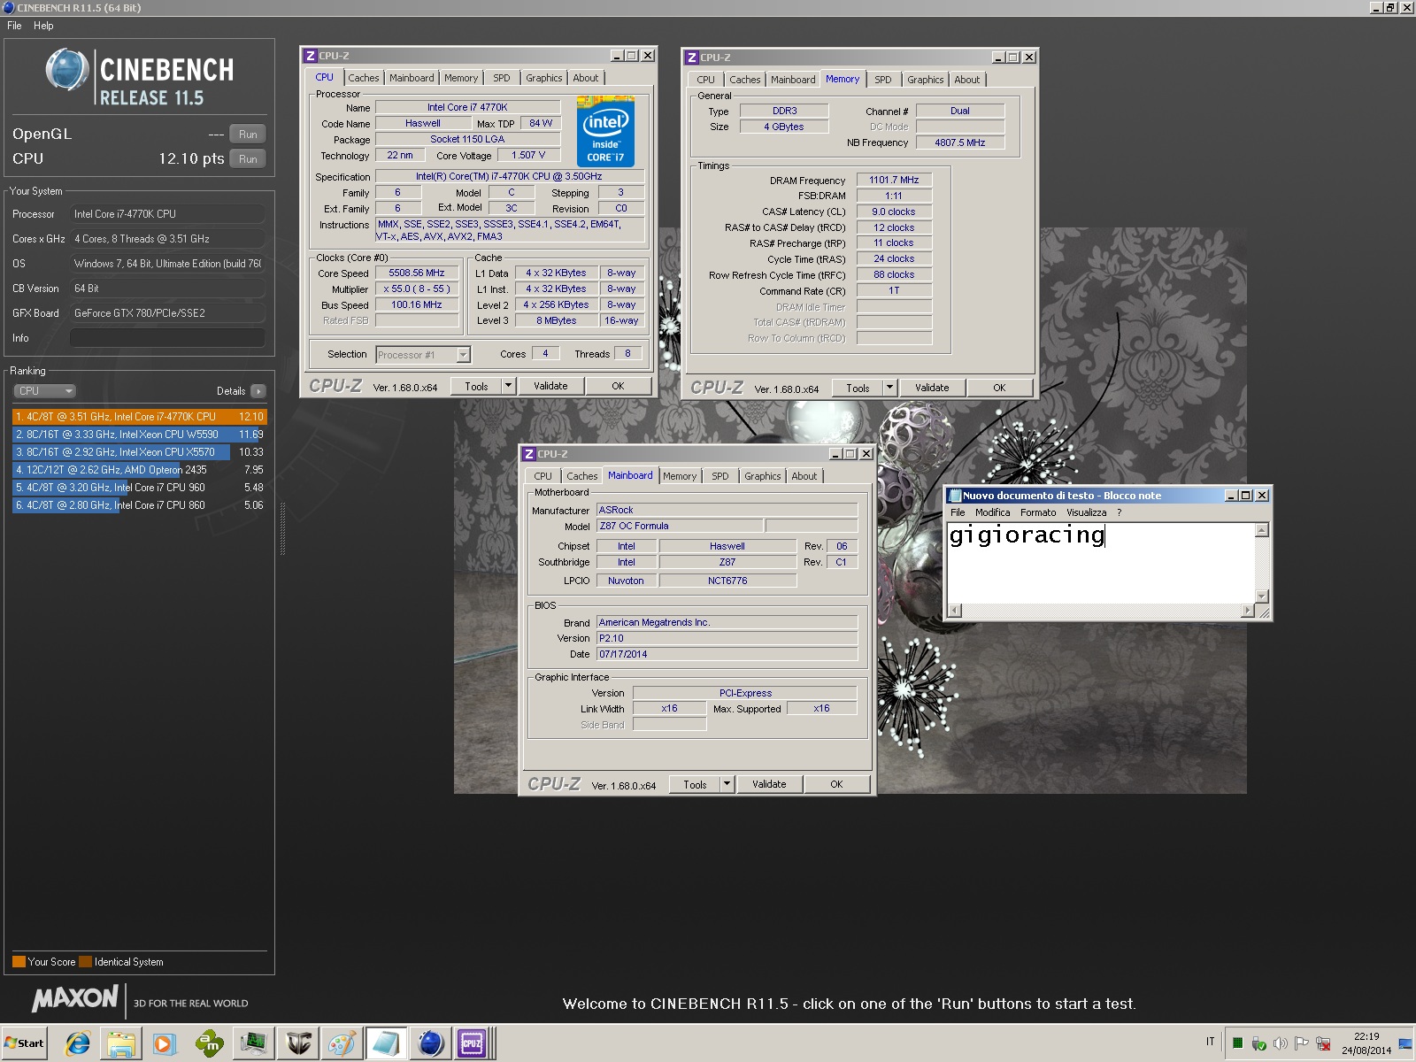Select ranking row Intel Xeon CPU W5590
The width and height of the screenshot is (1416, 1062).
click(x=139, y=435)
